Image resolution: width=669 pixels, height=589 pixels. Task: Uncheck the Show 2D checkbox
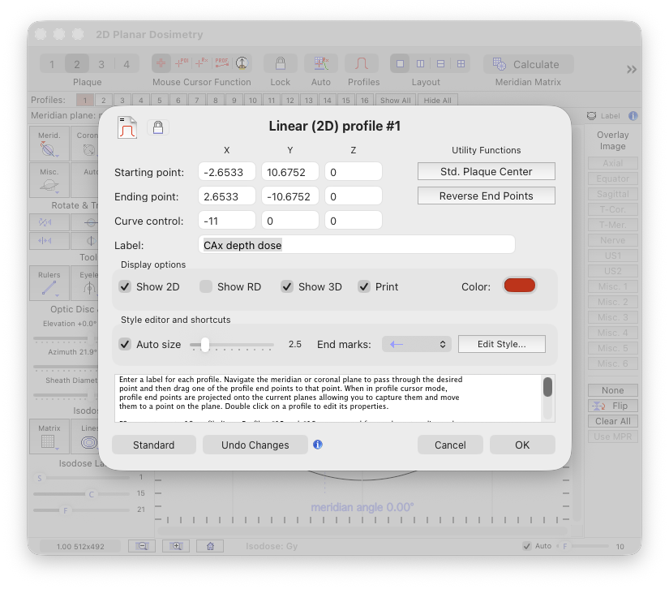[125, 286]
